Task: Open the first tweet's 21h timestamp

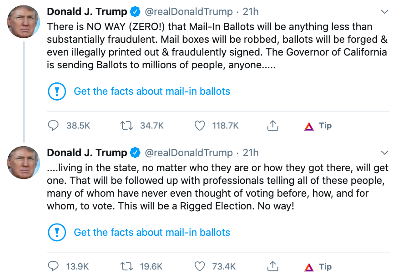Action: point(251,11)
